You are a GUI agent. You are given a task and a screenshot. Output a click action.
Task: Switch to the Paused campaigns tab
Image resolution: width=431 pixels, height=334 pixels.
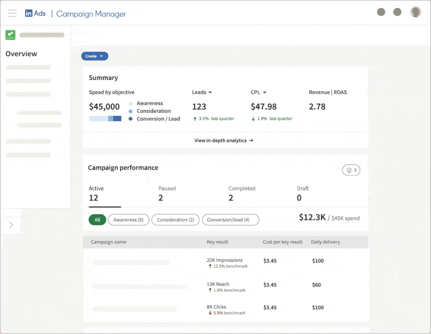pos(167,193)
